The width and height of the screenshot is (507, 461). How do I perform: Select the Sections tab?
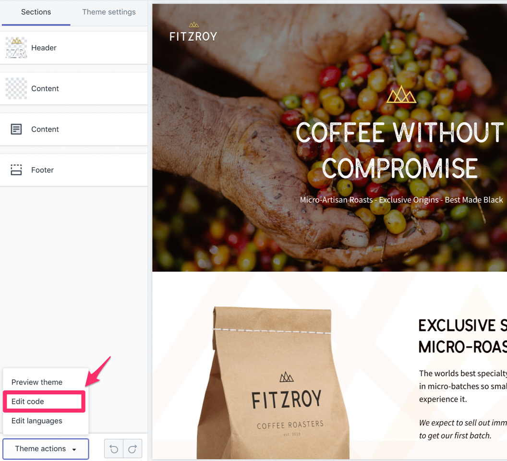click(36, 12)
